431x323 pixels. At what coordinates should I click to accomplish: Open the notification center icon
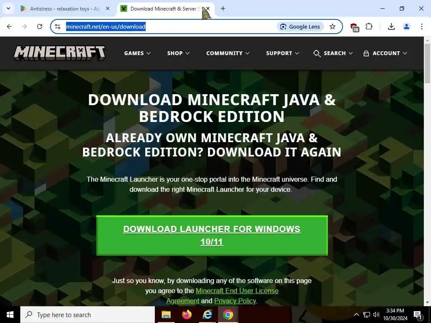tap(418, 315)
